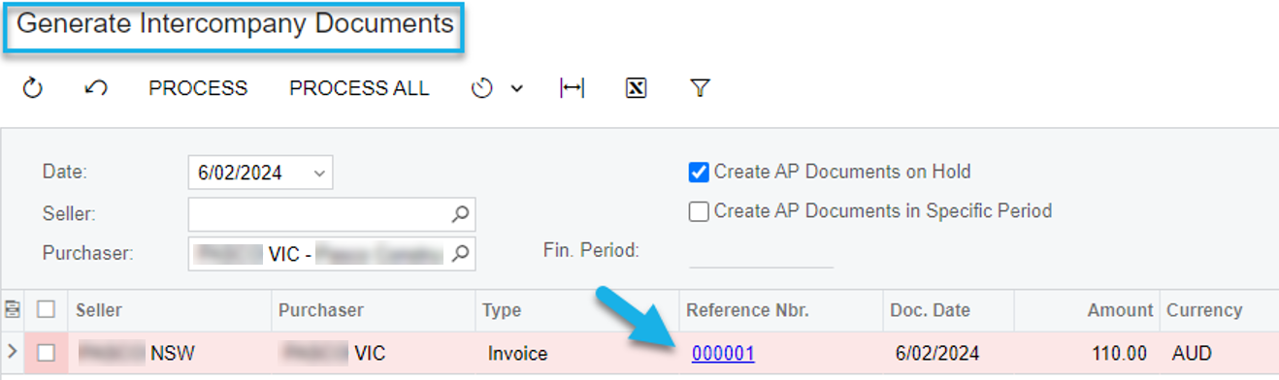This screenshot has width=1279, height=380.
Task: Open reference number 000001 link
Action: coord(723,354)
